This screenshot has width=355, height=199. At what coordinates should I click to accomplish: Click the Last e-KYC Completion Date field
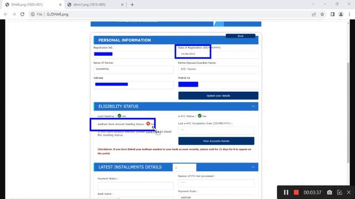pos(216,130)
